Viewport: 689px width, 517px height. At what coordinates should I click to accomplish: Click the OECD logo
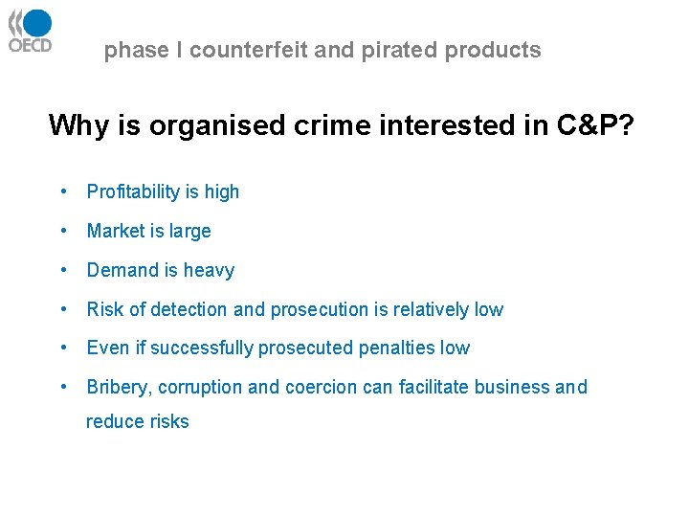tap(30, 31)
